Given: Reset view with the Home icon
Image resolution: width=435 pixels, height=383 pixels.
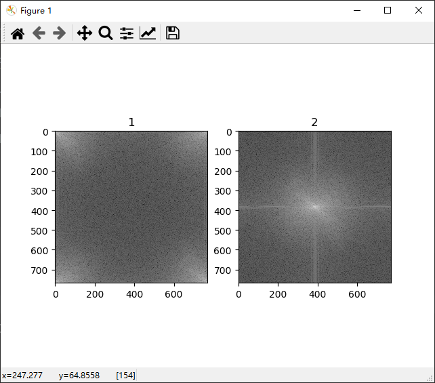Looking at the screenshot, I should point(18,33).
